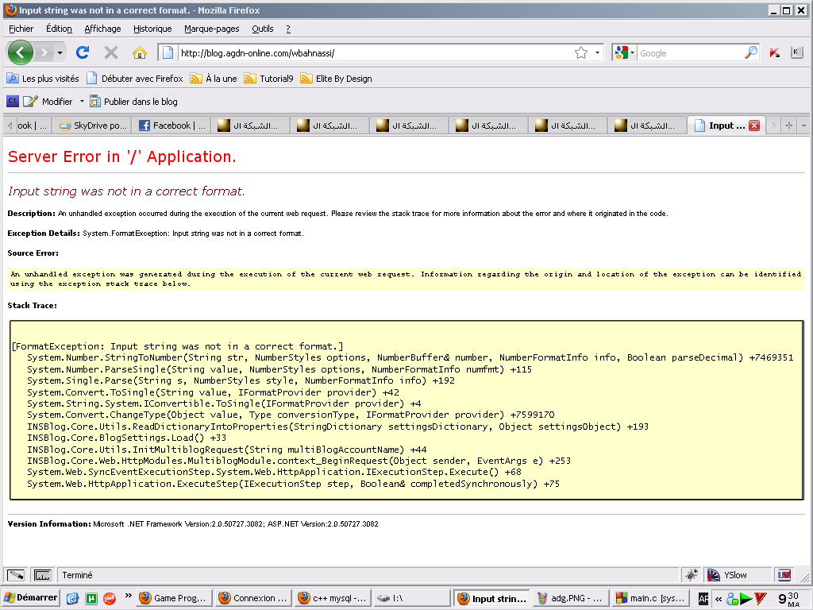
Task: Expand hidden quick launch items chevron
Action: click(x=128, y=596)
